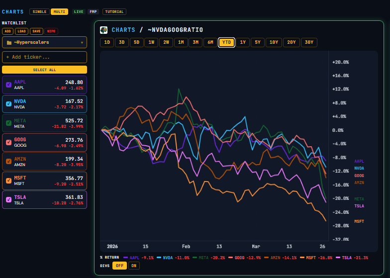The width and height of the screenshot is (390, 278).
Task: Click the MSFT line label at chart right
Action: pos(359,221)
